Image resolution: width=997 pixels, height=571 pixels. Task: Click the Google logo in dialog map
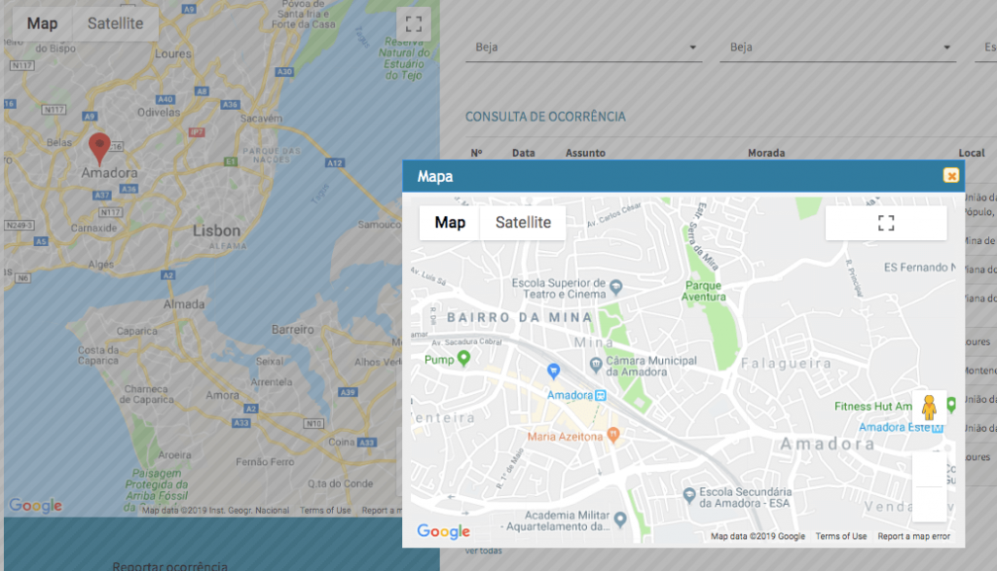pyautogui.click(x=443, y=531)
